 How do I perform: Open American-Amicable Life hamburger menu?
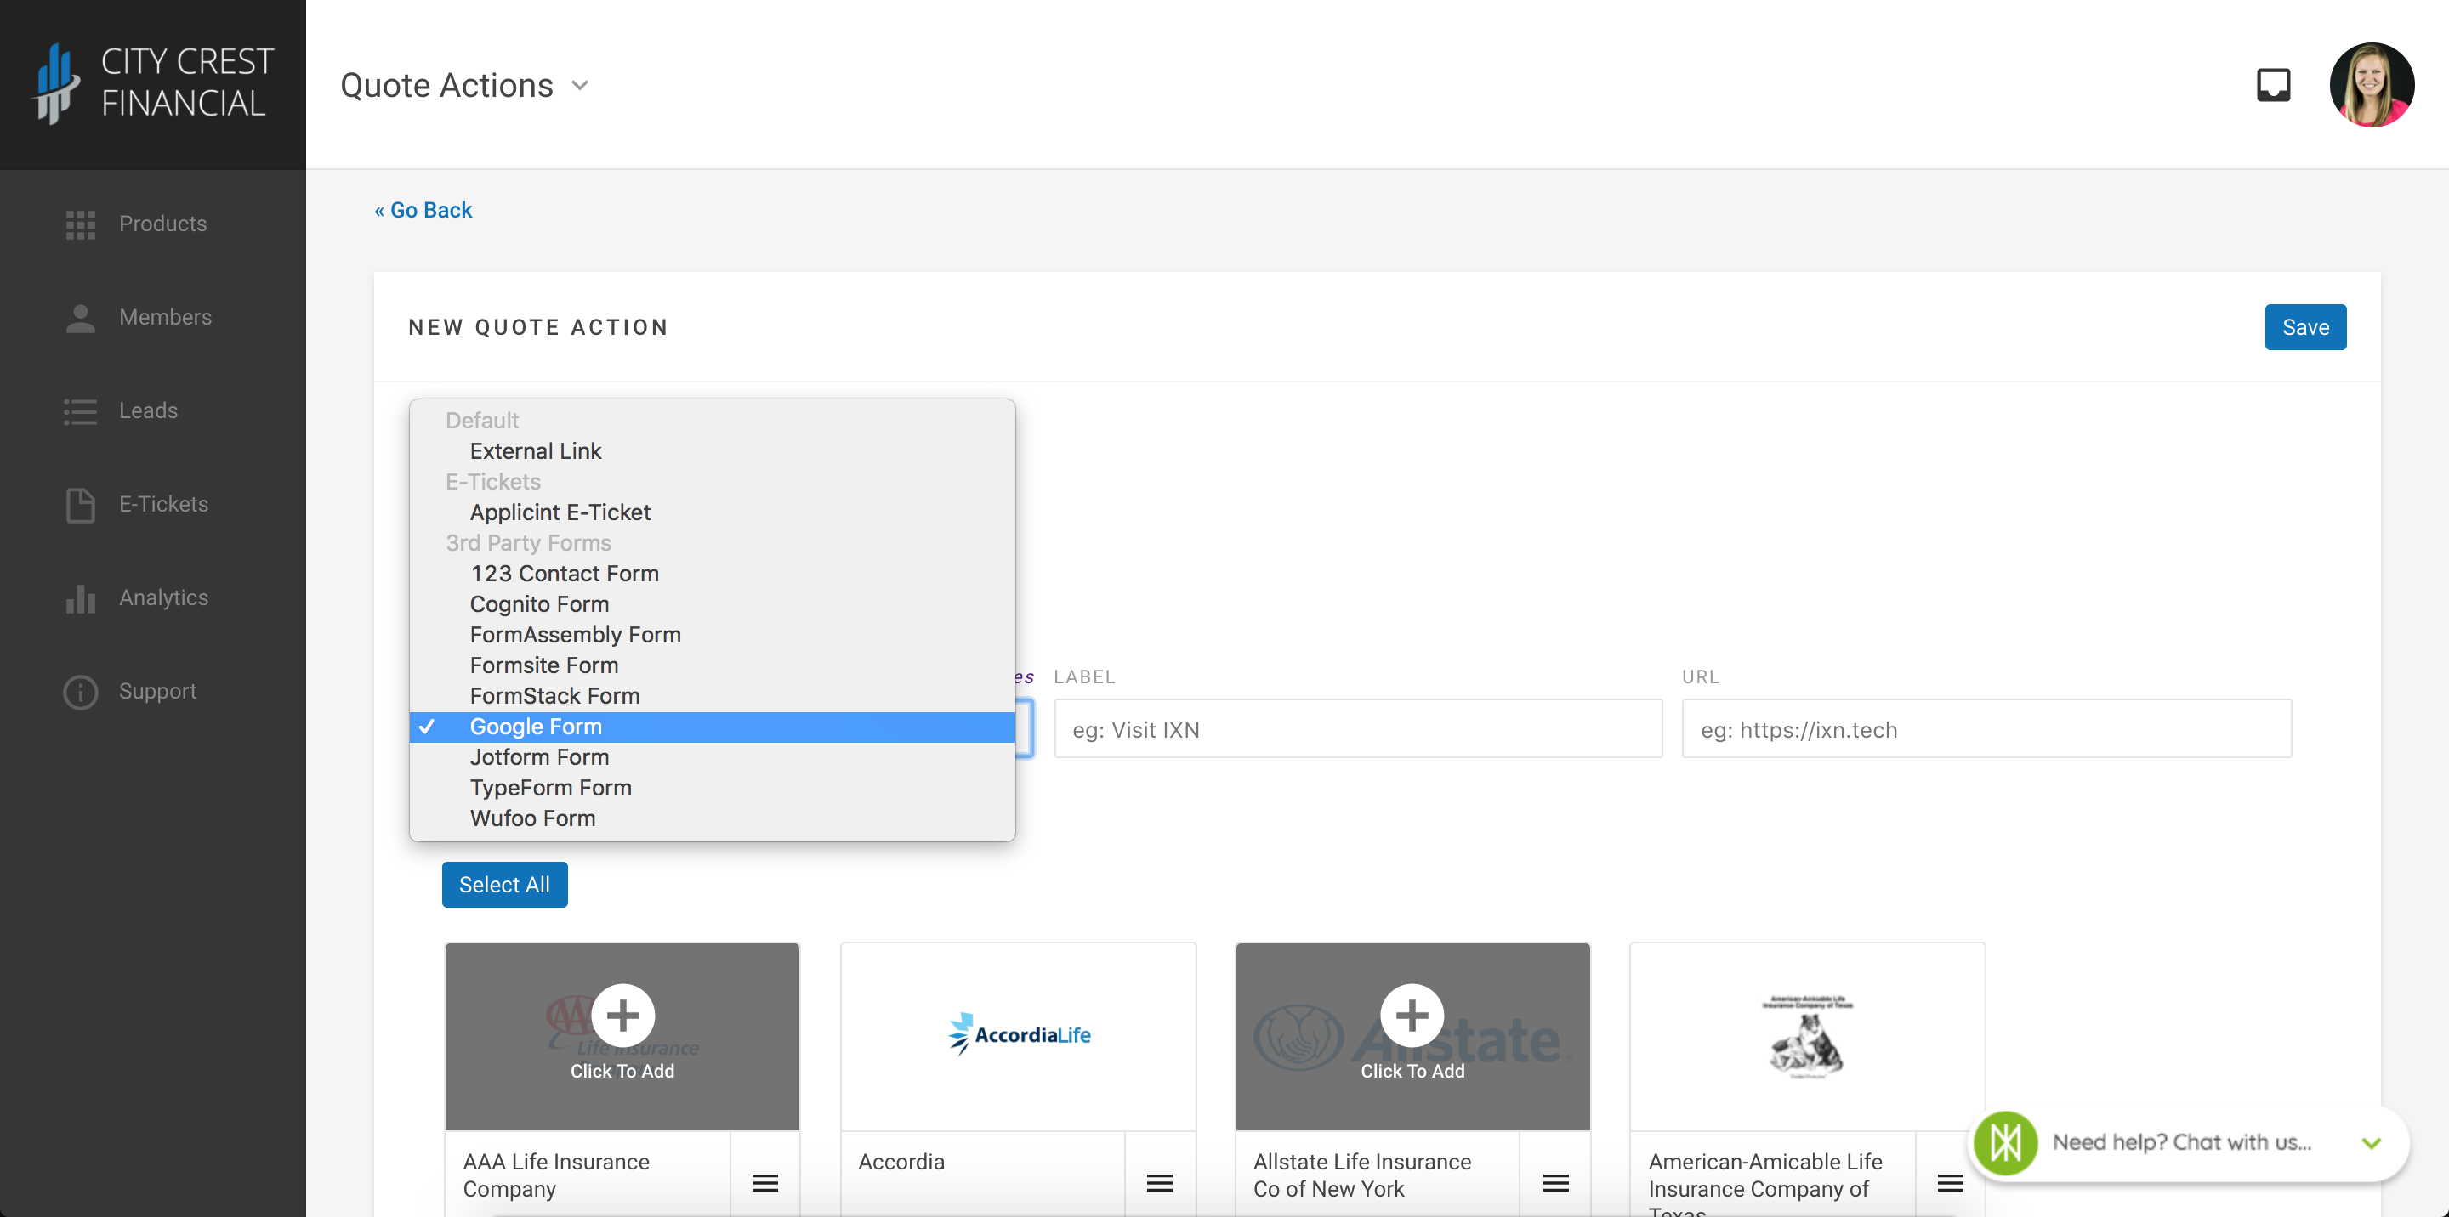1950,1183
